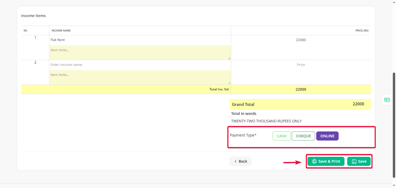The width and height of the screenshot is (396, 188).
Task: Edit the 22000 price field for Flat Rent
Action: pyautogui.click(x=301, y=40)
